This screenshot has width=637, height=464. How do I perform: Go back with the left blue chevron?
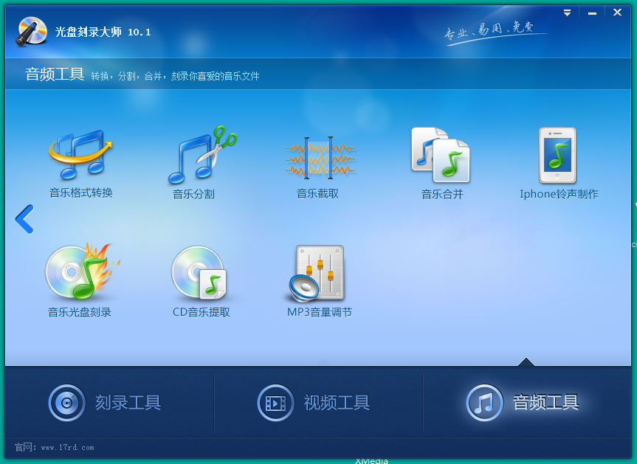pos(24,220)
